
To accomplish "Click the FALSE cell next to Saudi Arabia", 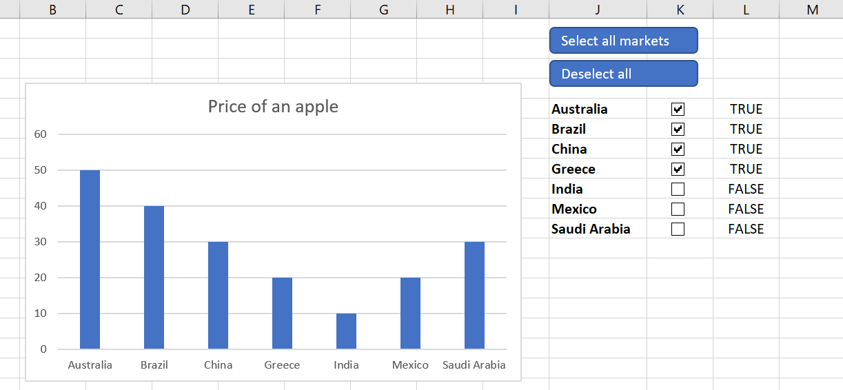I will click(746, 229).
